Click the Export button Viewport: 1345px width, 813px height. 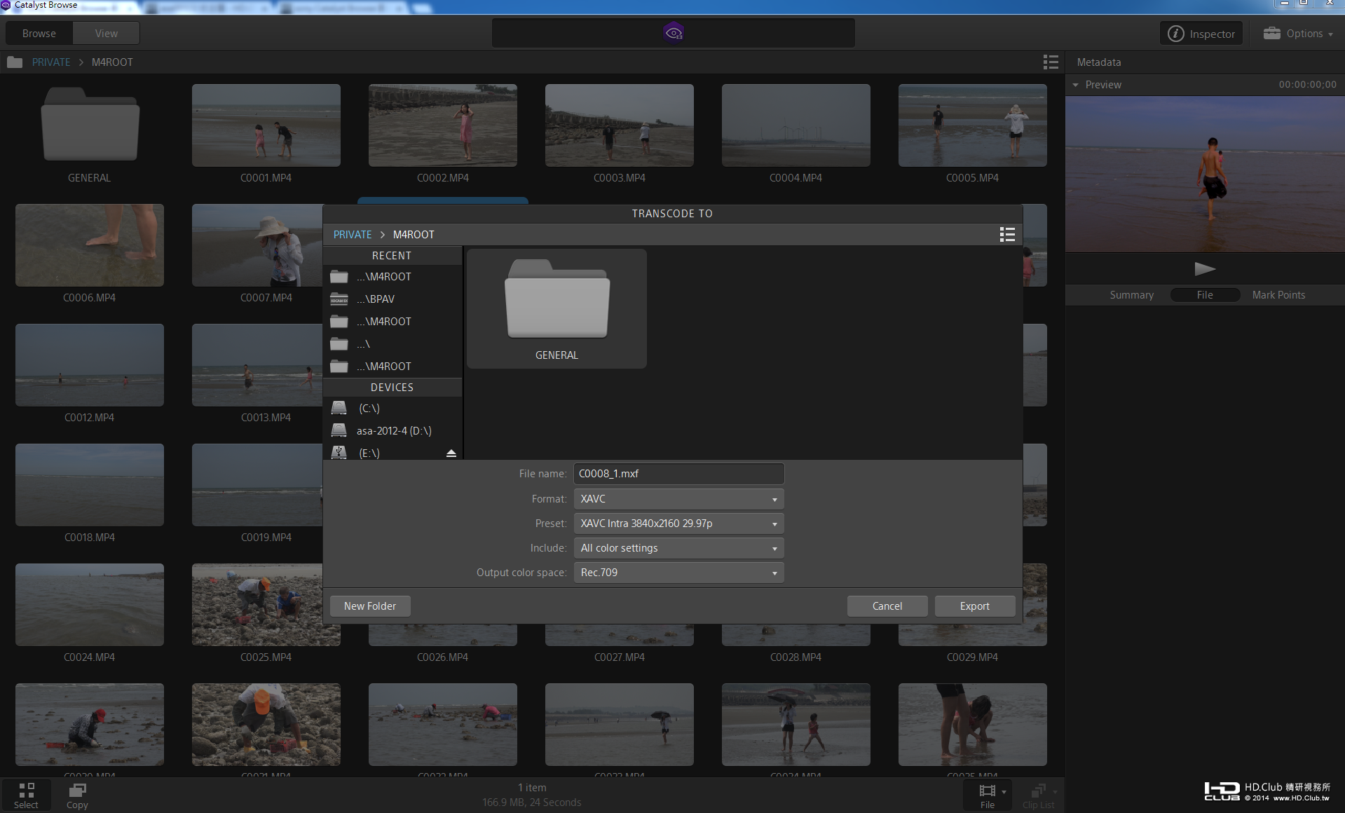975,606
